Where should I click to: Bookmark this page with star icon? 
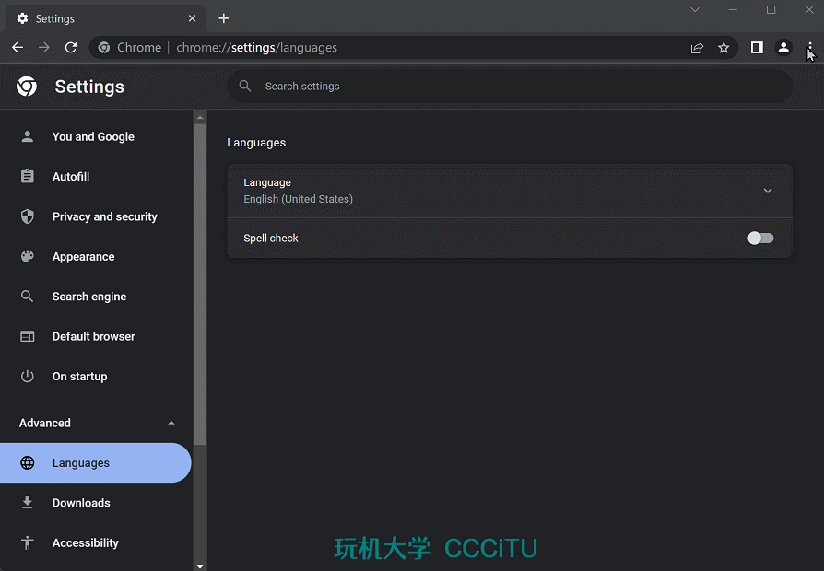pyautogui.click(x=724, y=48)
